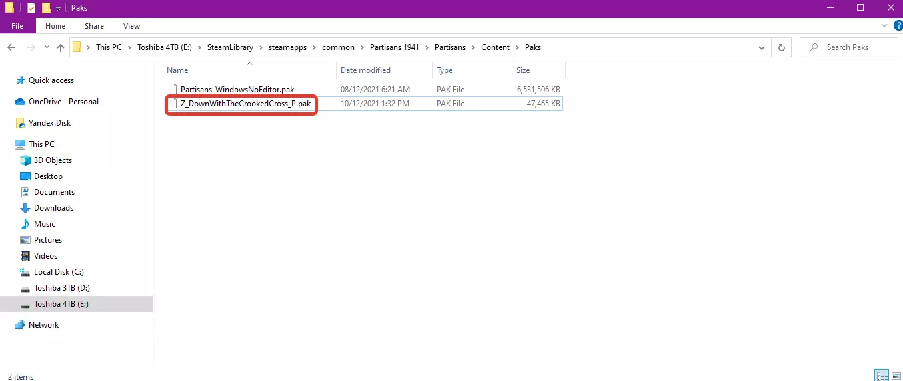Click the Forward navigation arrow
903x381 pixels.
click(31, 47)
